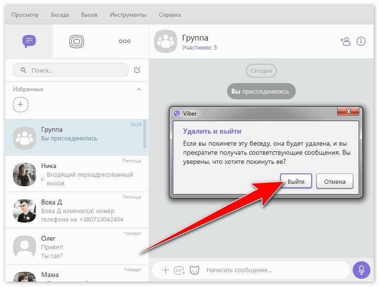Click the Отмена button

[335, 181]
